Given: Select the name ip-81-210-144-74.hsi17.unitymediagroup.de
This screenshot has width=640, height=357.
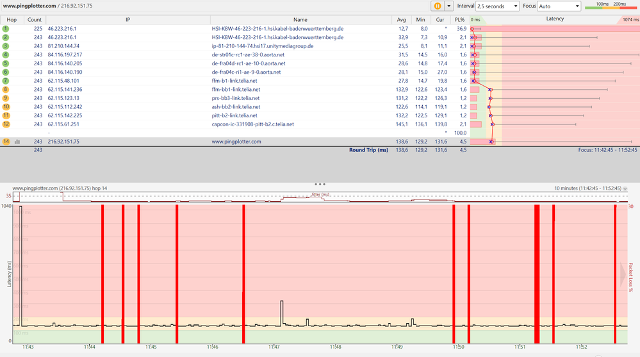Looking at the screenshot, I should (263, 46).
